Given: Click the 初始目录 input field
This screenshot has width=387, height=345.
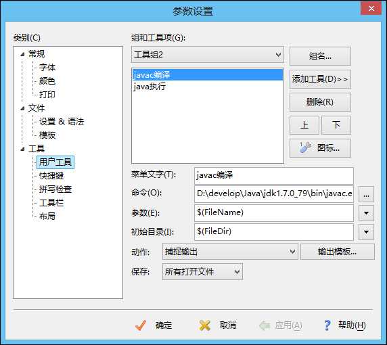Looking at the screenshot, I should [274, 232].
